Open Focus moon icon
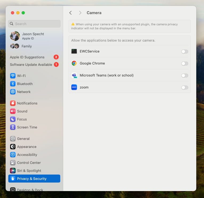This screenshot has width=204, height=198. 13,119
